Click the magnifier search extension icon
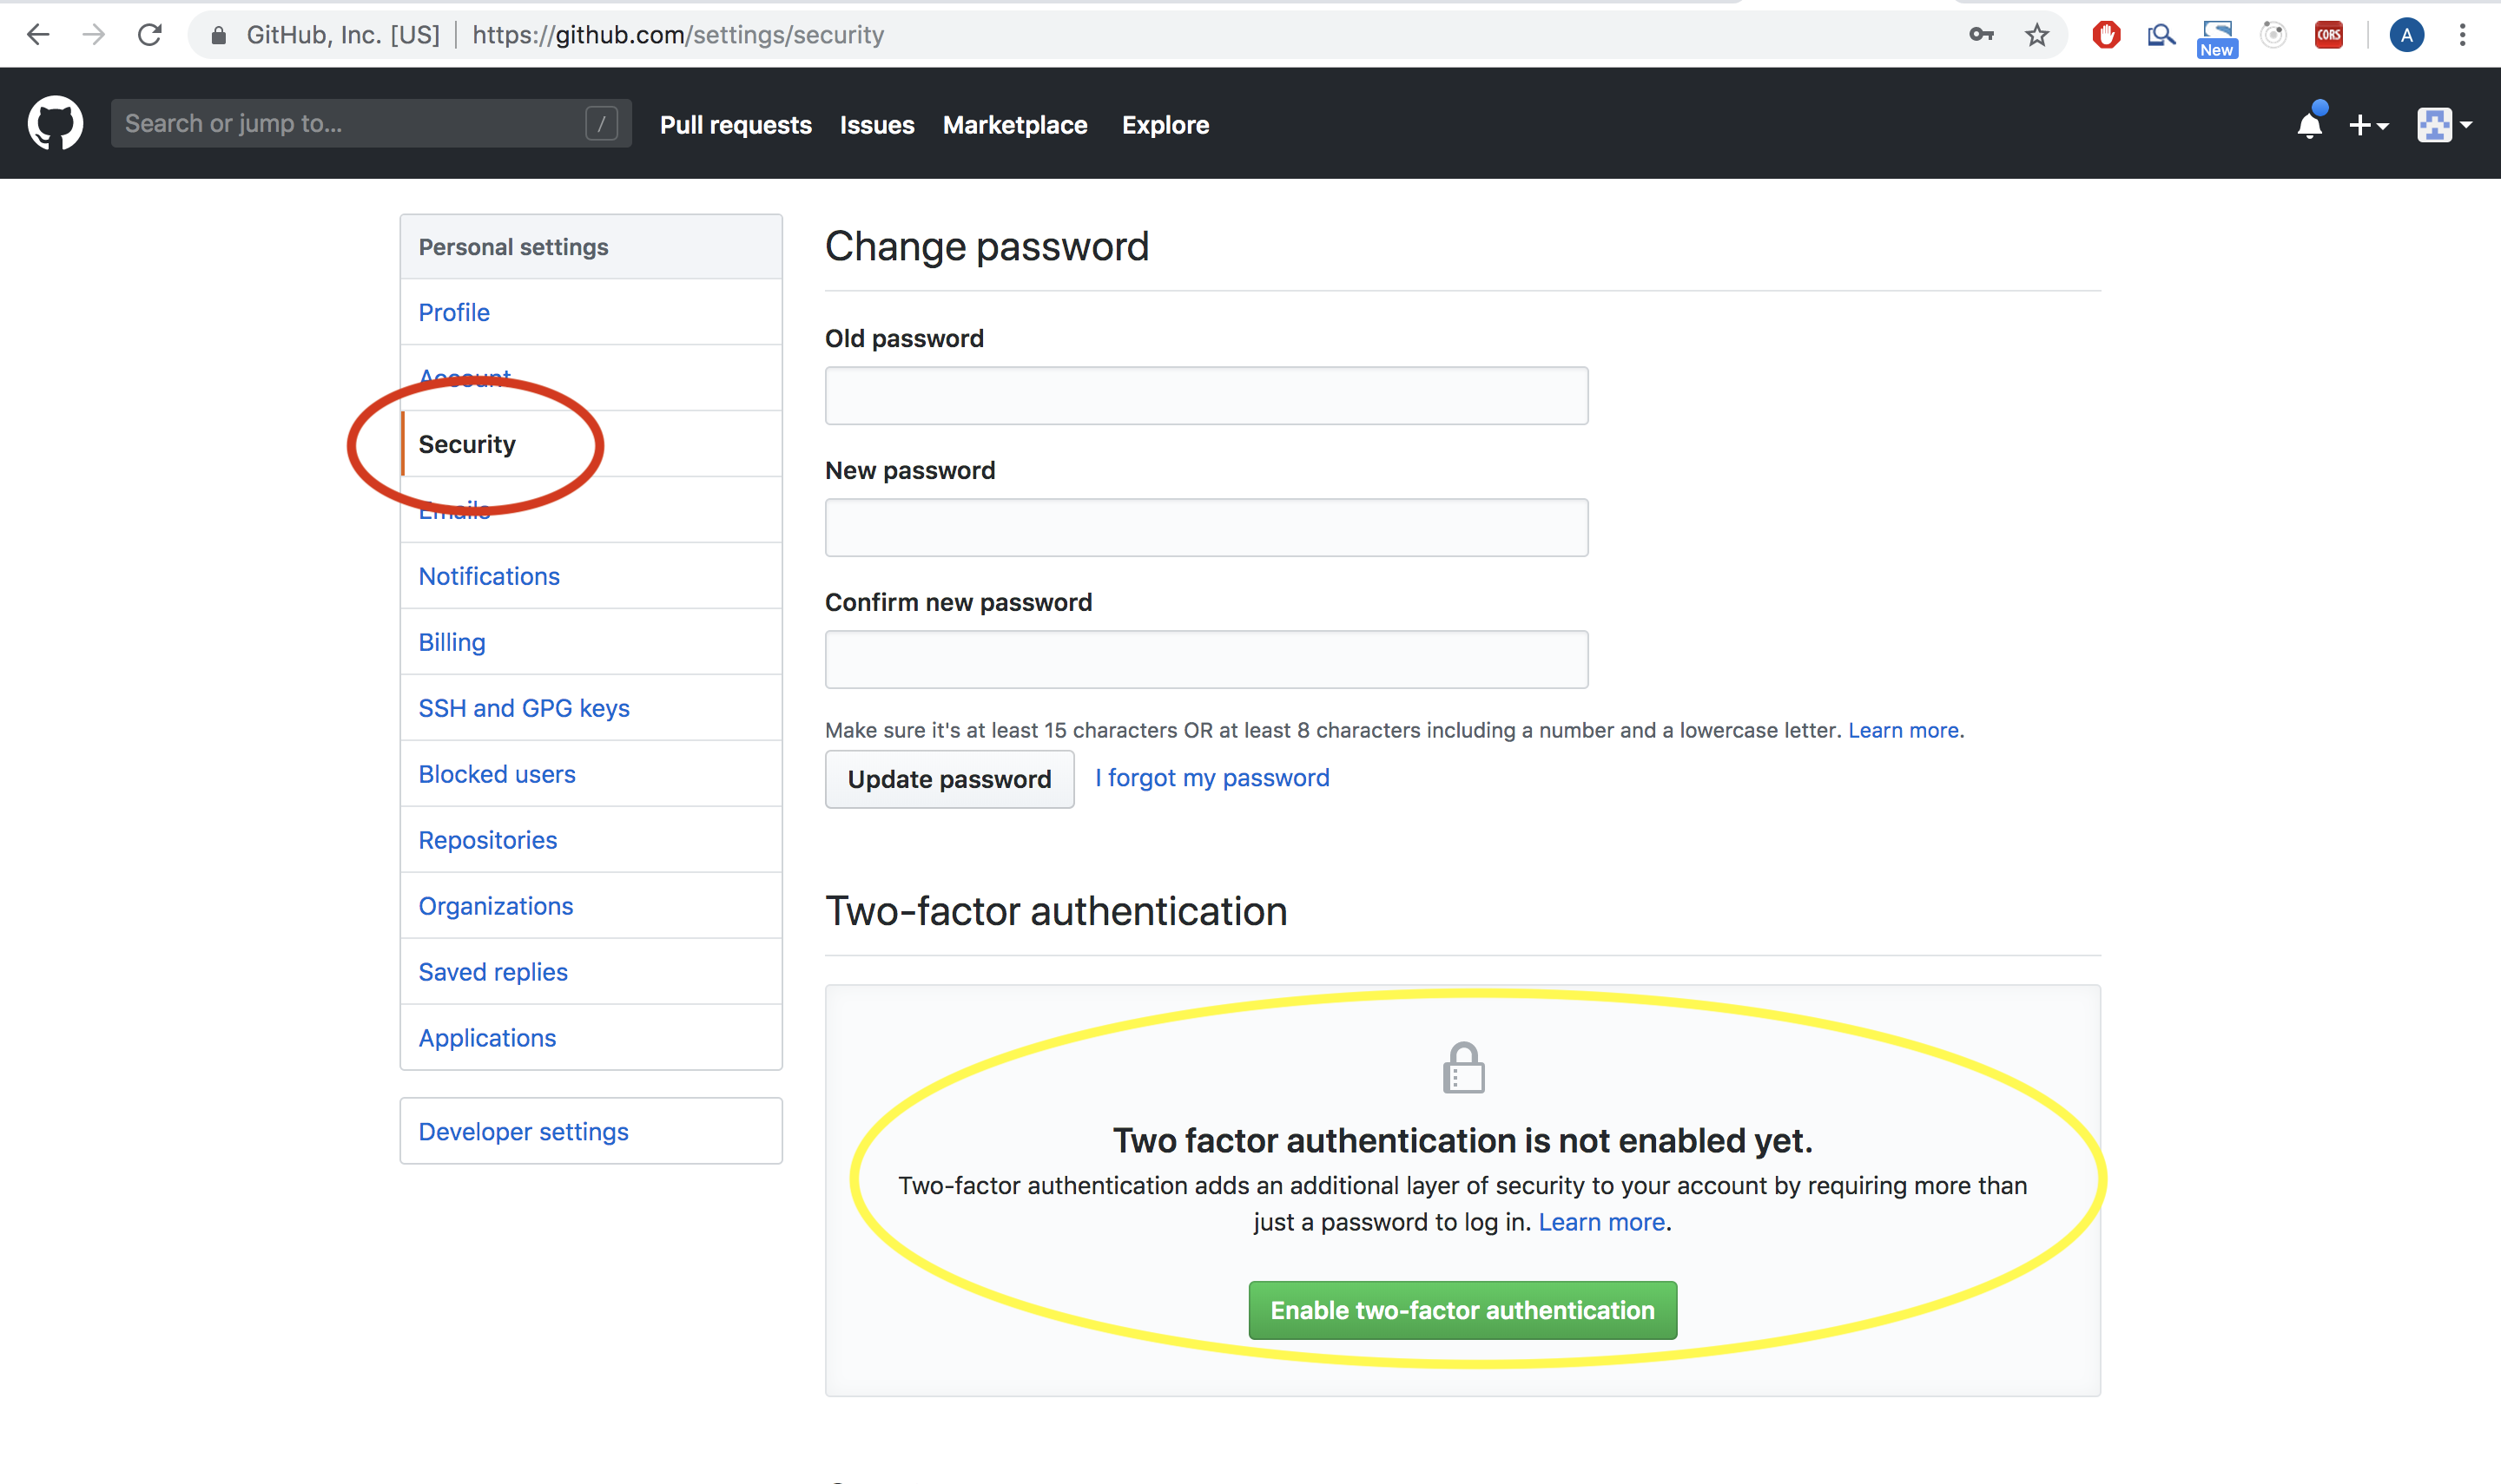The height and width of the screenshot is (1484, 2501). click(2161, 34)
